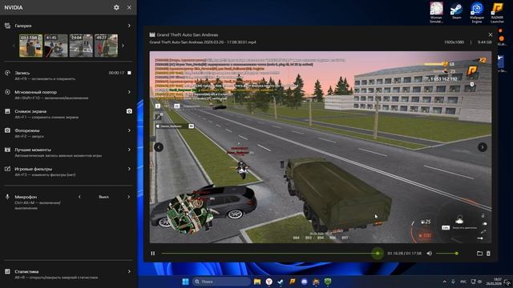
Task: Click the 1920x1080 resolution label
Action: click(455, 42)
